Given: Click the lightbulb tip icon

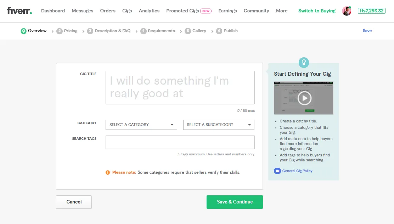Looking at the screenshot, I should tap(304, 63).
